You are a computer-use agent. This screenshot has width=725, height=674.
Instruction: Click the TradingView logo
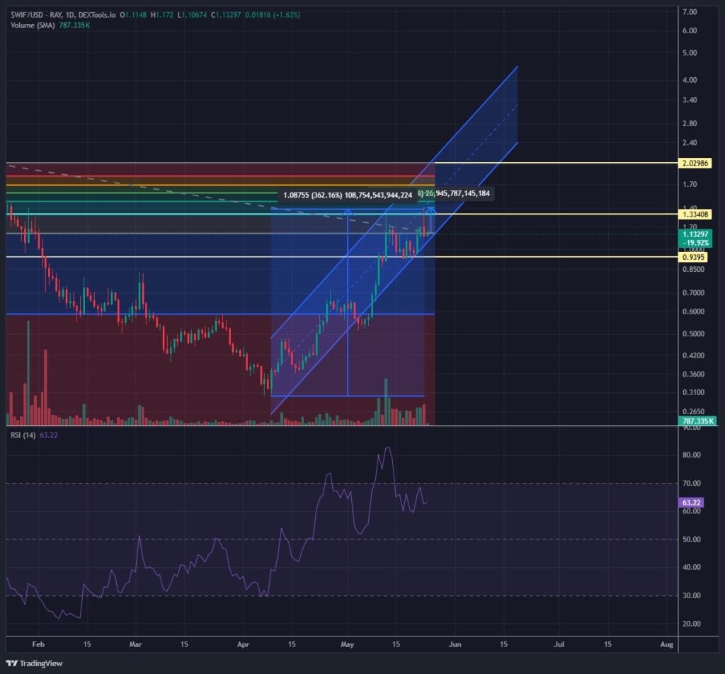pos(34,663)
